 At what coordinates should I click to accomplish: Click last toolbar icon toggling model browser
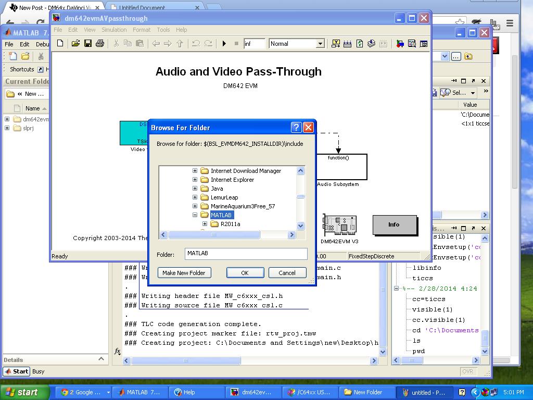(424, 43)
